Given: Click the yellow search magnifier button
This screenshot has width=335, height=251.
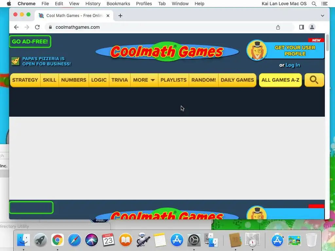Looking at the screenshot, I should [x=314, y=80].
